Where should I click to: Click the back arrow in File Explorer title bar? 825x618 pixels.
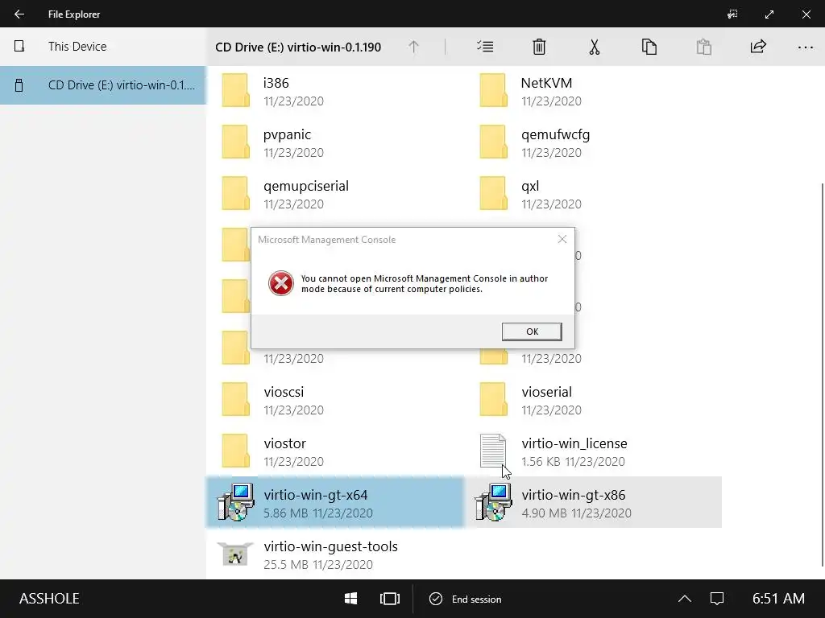click(19, 14)
